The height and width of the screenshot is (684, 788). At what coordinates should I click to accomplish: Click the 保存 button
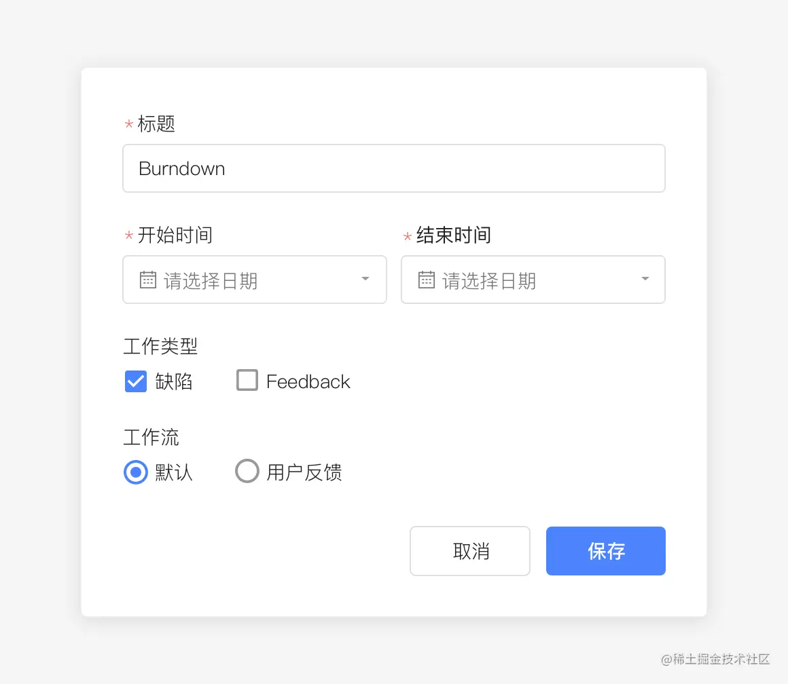[x=605, y=550]
